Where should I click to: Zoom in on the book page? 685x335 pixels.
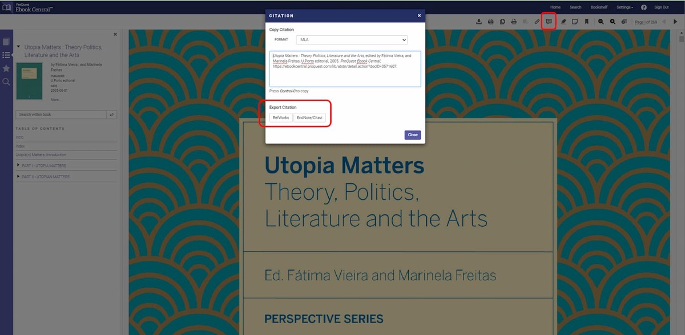point(612,21)
